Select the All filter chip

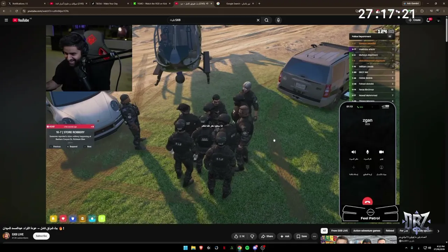(324, 231)
